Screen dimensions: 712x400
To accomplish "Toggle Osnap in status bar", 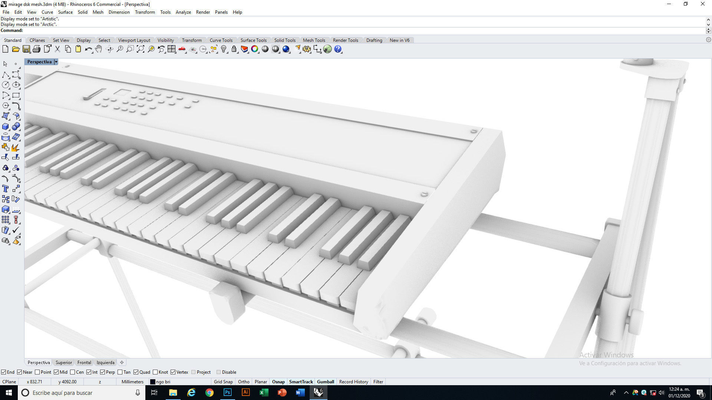I will pos(278,382).
